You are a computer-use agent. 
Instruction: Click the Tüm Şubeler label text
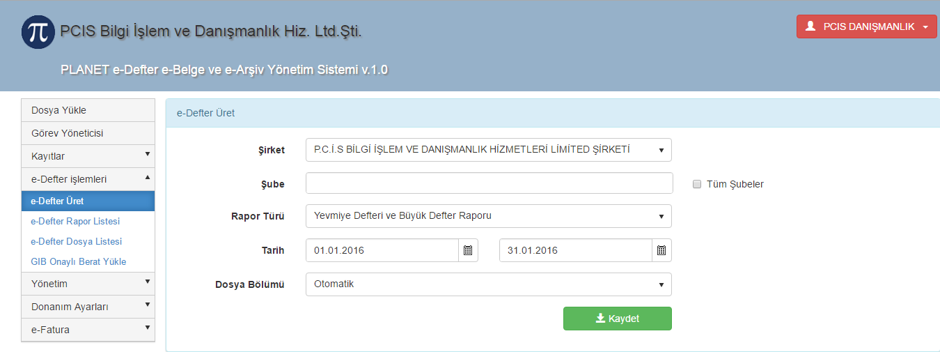point(735,184)
